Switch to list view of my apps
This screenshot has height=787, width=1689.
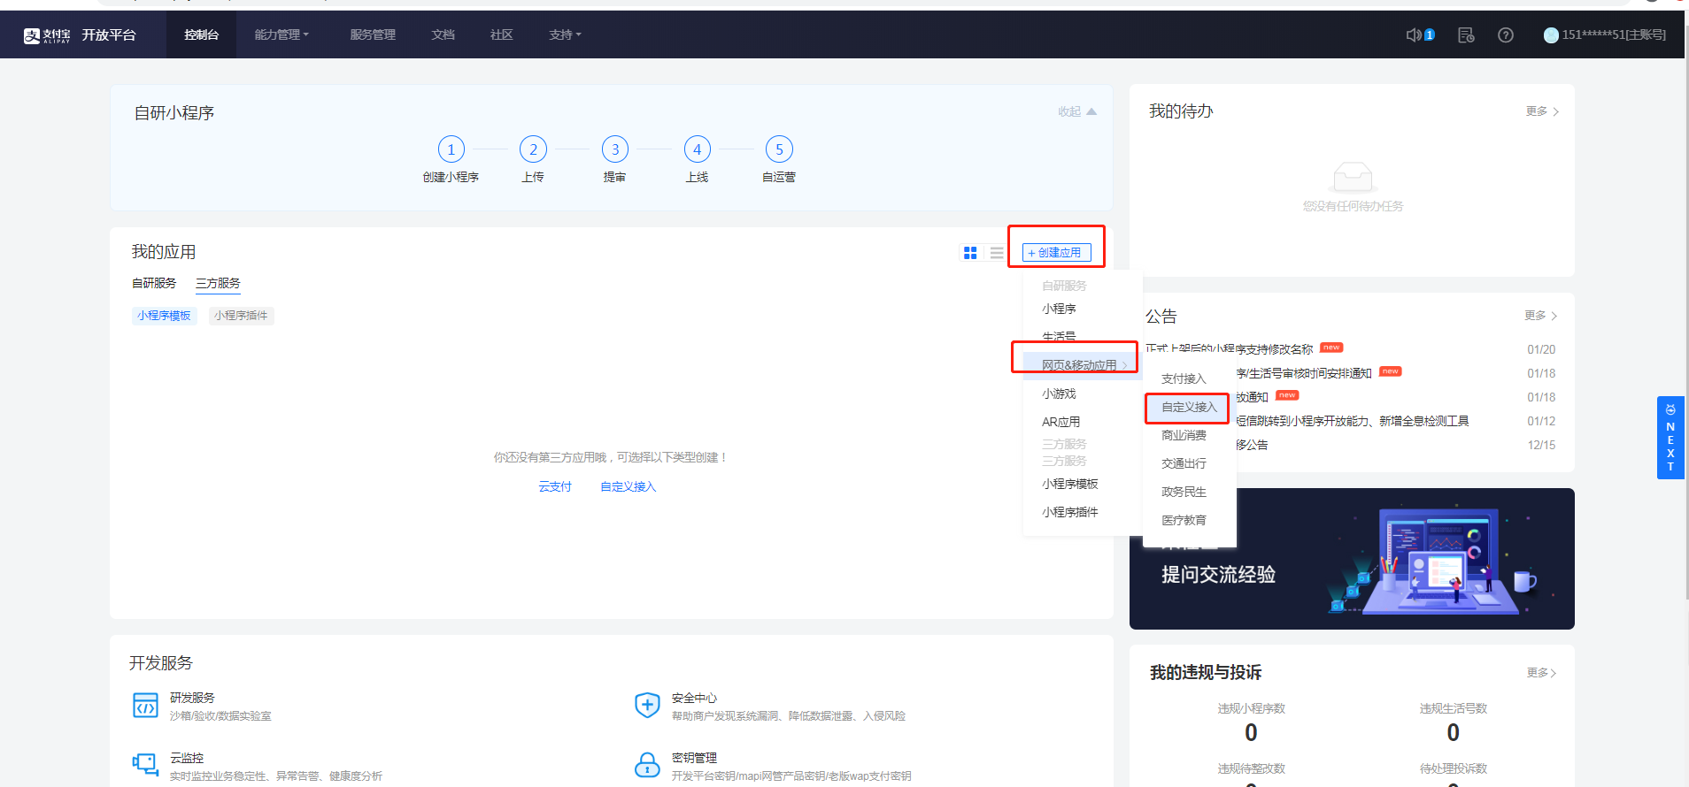(997, 253)
